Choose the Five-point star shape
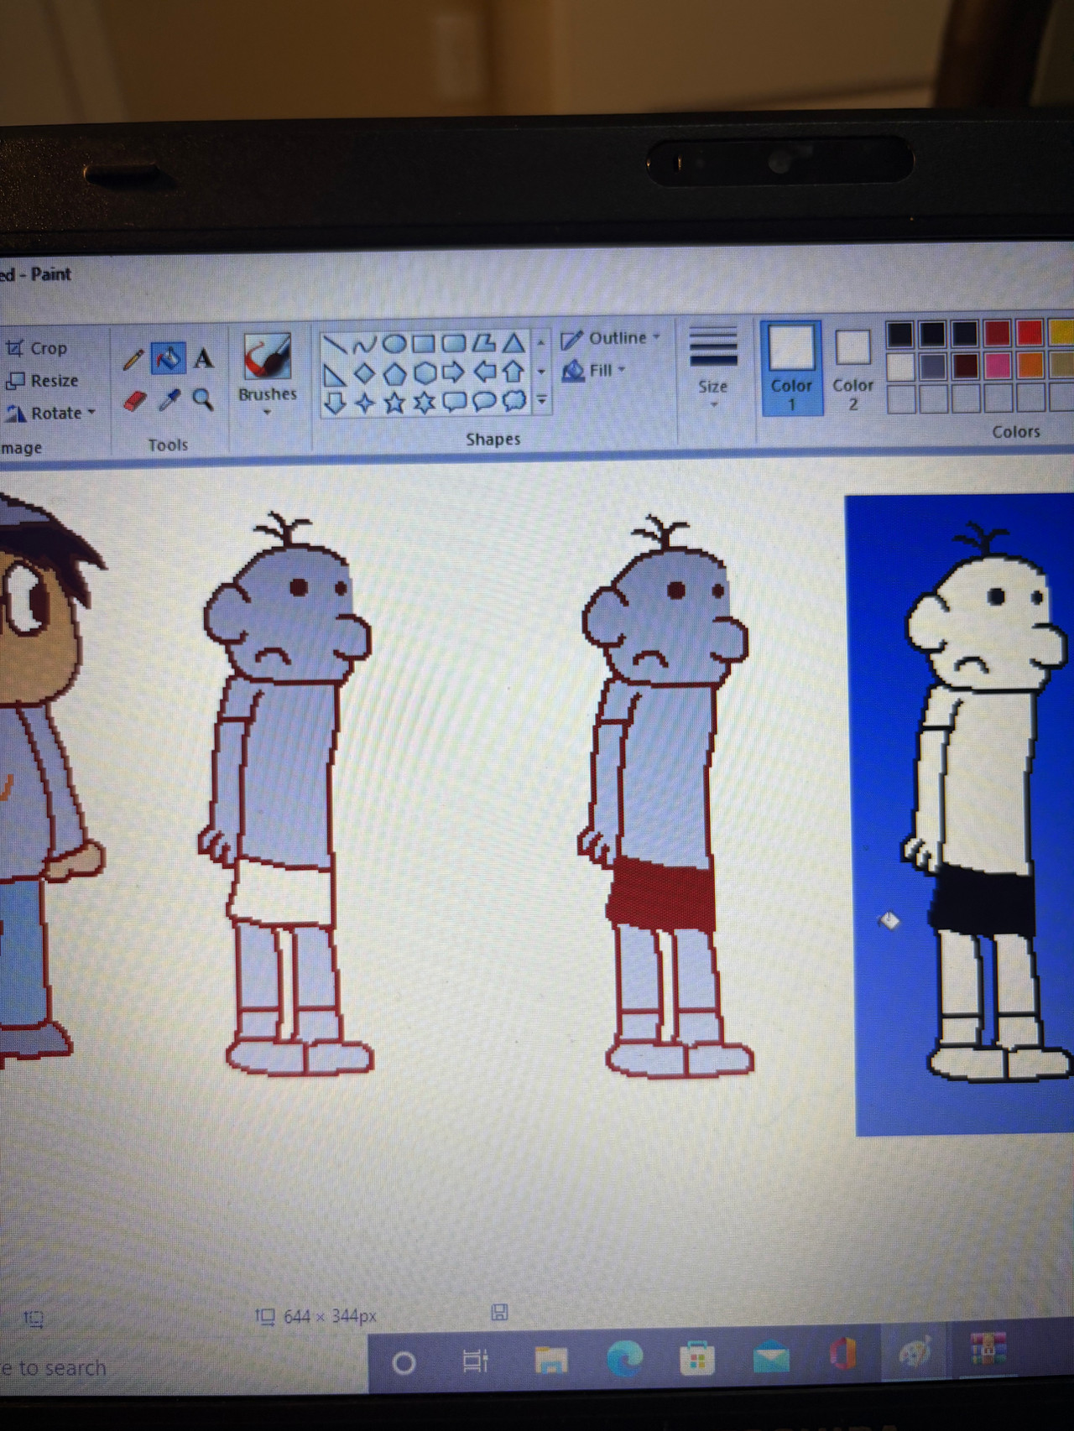 click(x=394, y=403)
